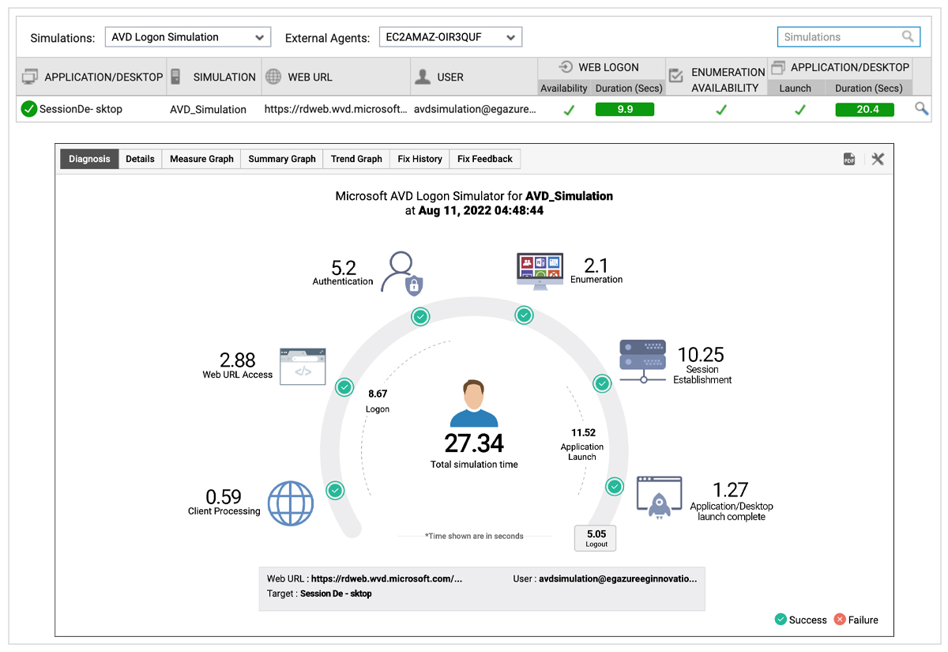948x652 pixels.
Task: Switch to the Trend Graph tab
Action: (x=356, y=159)
